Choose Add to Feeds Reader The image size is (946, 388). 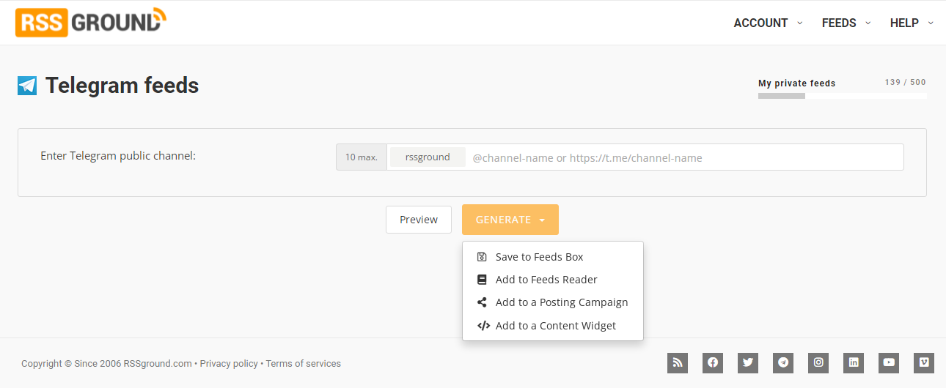tap(546, 280)
